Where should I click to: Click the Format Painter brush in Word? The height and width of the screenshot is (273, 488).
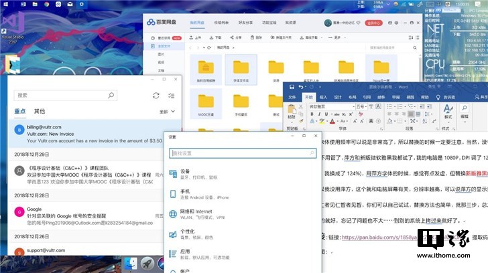coord(301,121)
